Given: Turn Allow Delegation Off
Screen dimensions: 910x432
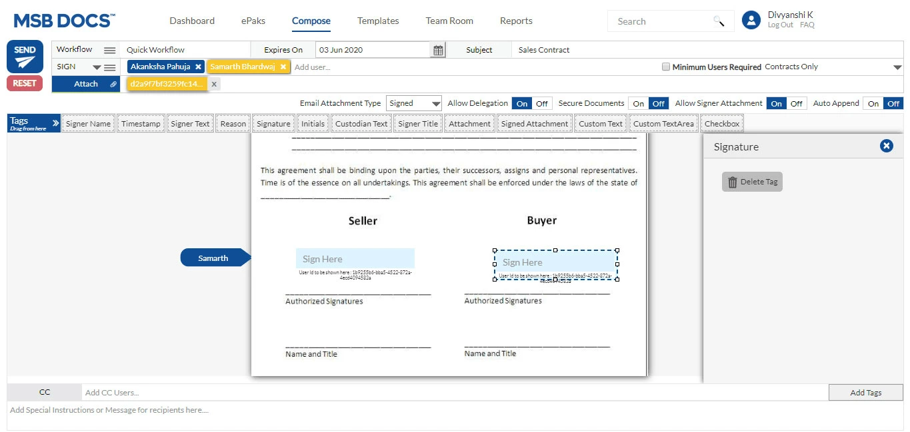Looking at the screenshot, I should (x=542, y=103).
